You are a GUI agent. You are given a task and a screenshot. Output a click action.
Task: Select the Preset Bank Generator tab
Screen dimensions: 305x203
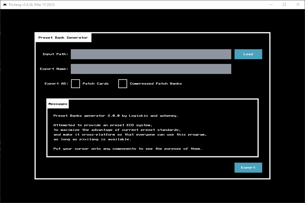pyautogui.click(x=63, y=38)
